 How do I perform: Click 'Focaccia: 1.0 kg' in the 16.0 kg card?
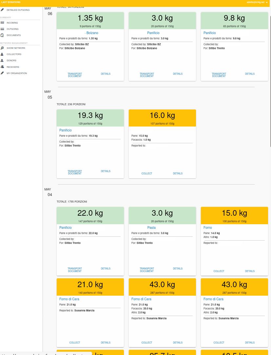tap(141, 140)
